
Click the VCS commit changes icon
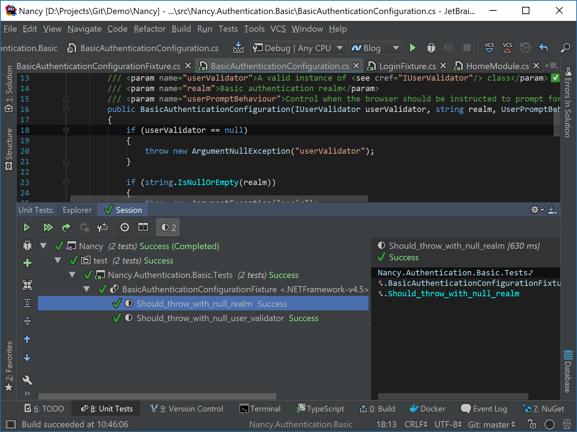coord(507,48)
